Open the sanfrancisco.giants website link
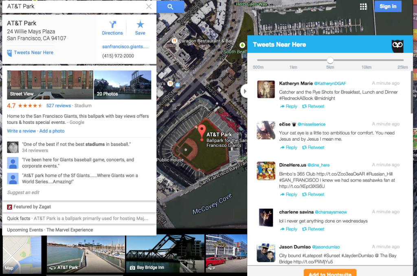 125,46
